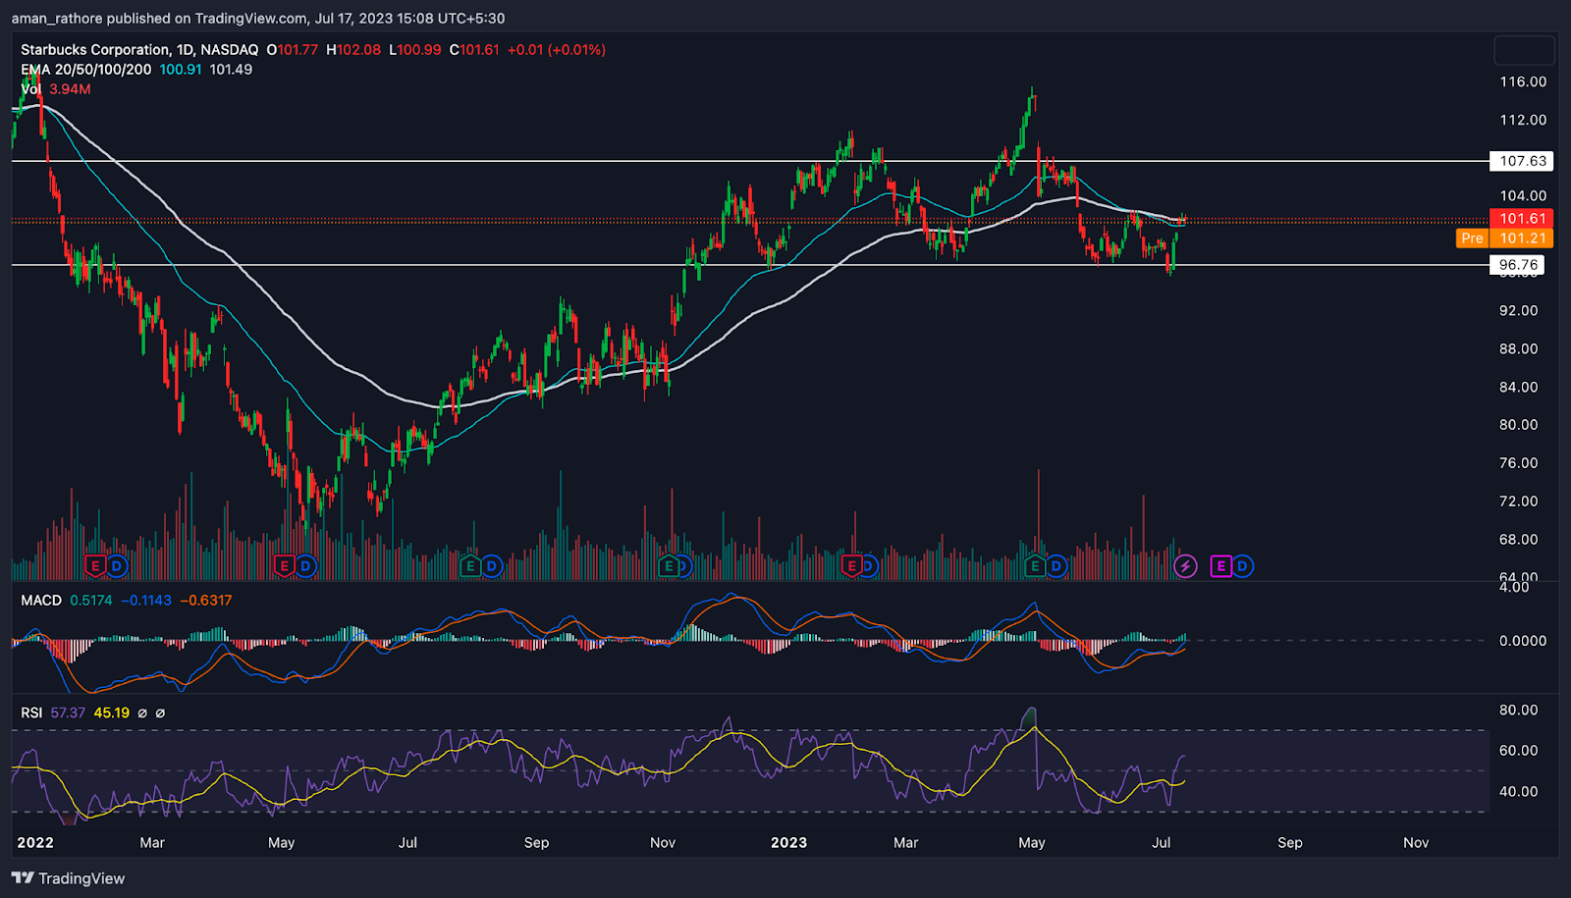The image size is (1571, 898).
Task: Select the Starbucks Corporation symbol title
Action: point(139,49)
